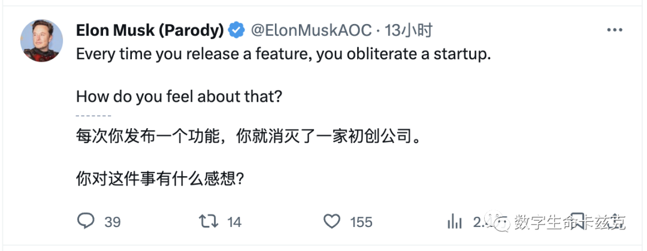
Task: Retweet using the repost arrows icon
Action: pyautogui.click(x=209, y=221)
